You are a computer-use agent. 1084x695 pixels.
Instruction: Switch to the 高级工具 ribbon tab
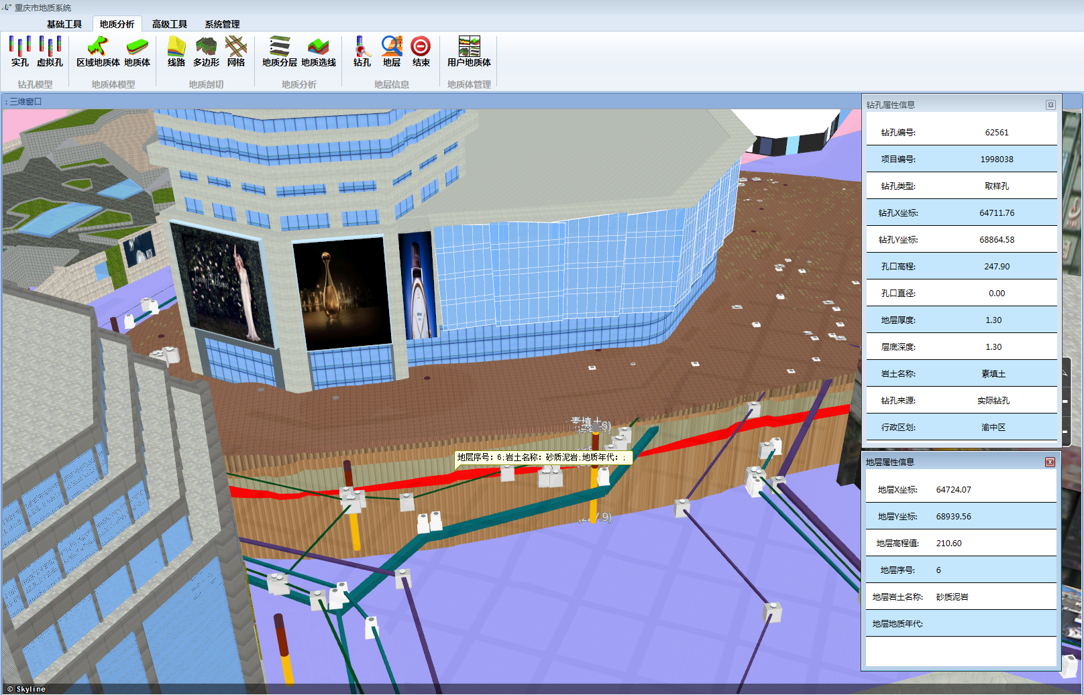click(x=169, y=24)
